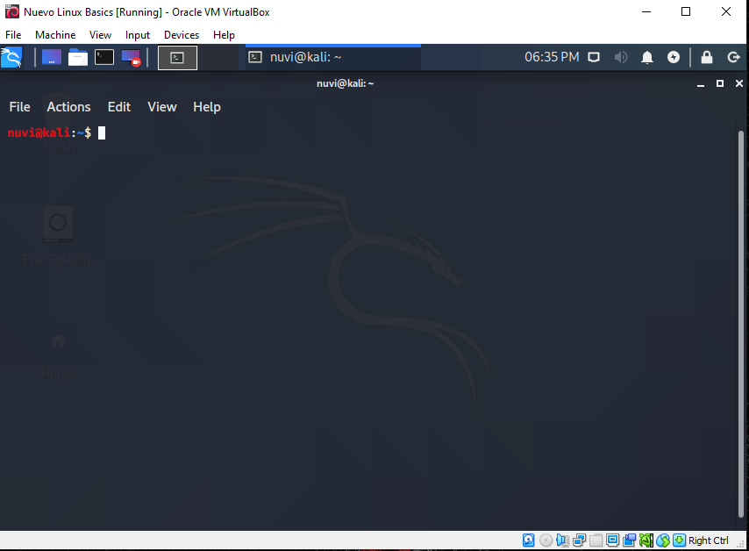
Task: Open the Input menu of VirtualBox
Action: [x=138, y=35]
